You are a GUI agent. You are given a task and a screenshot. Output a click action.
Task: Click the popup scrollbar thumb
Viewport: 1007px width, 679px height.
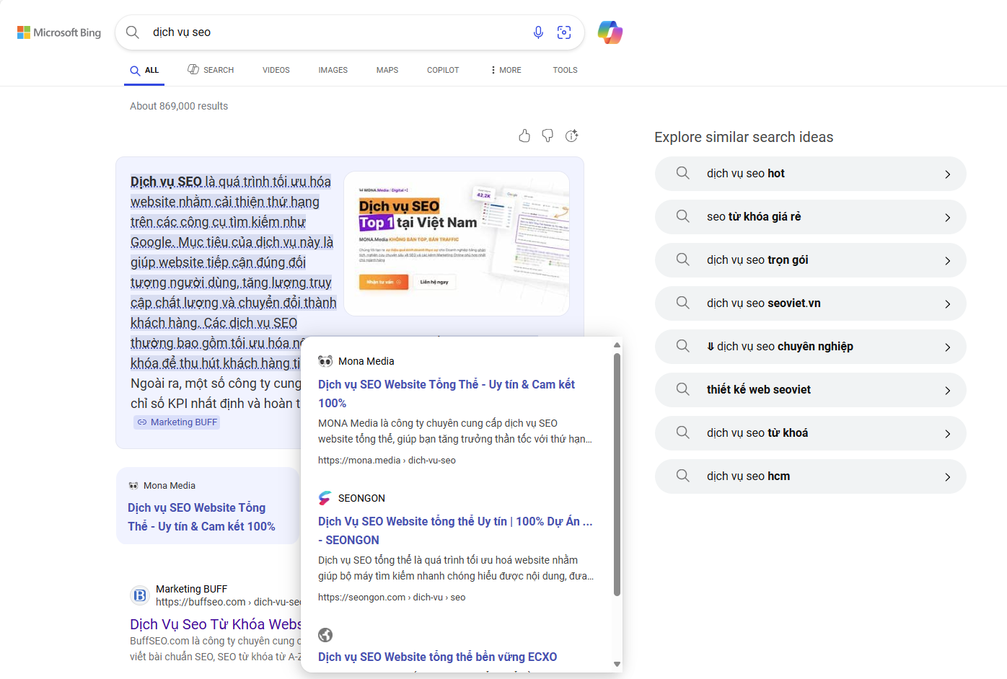coord(617,474)
